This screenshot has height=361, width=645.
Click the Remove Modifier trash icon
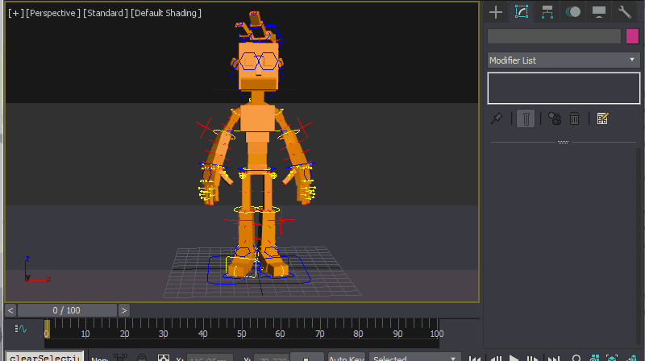[575, 118]
